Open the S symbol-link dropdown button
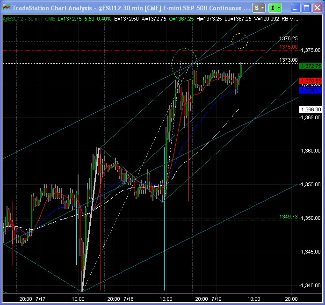This screenshot has width=325, height=305. tap(259, 8)
